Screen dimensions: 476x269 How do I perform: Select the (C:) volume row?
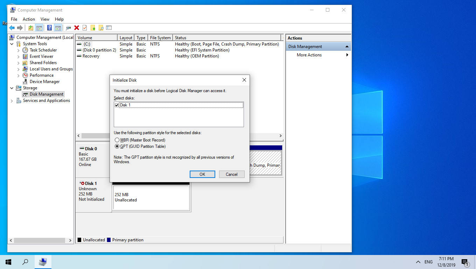pyautogui.click(x=178, y=44)
